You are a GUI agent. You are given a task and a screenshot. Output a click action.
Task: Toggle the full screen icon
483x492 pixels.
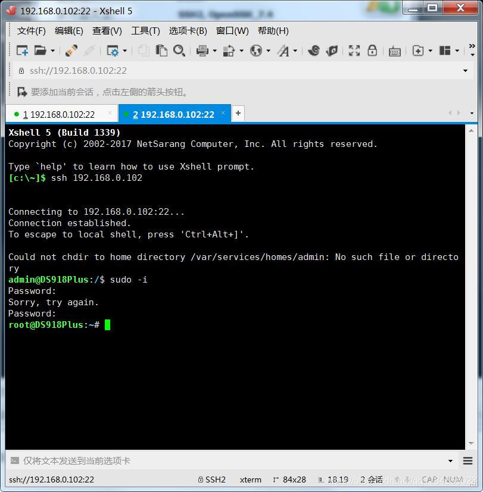pos(354,51)
